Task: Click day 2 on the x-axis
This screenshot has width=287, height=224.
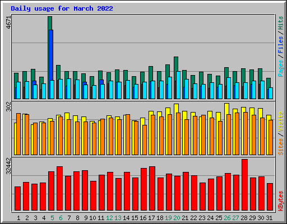Action: 27,218
